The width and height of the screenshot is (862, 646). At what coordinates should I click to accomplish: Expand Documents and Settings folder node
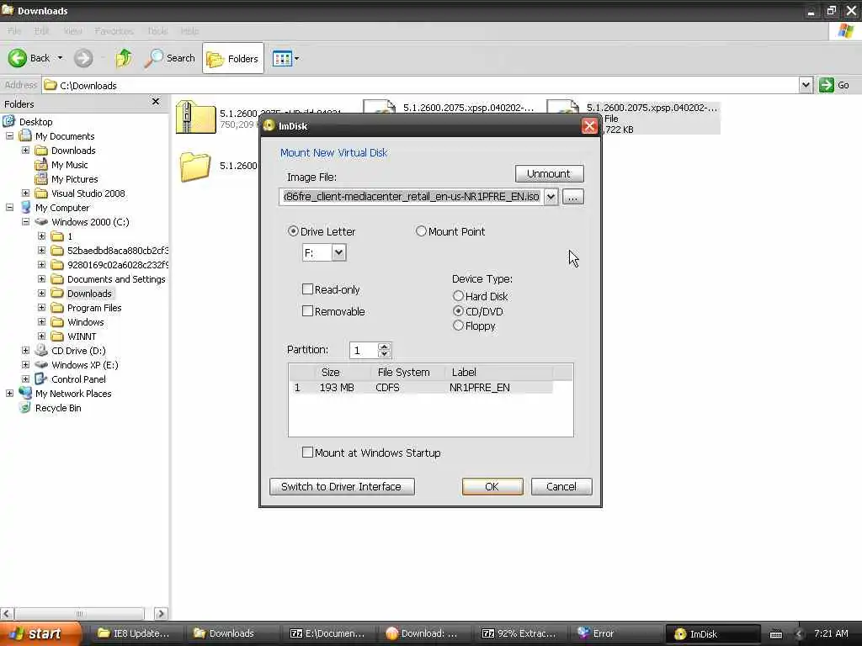(x=42, y=278)
